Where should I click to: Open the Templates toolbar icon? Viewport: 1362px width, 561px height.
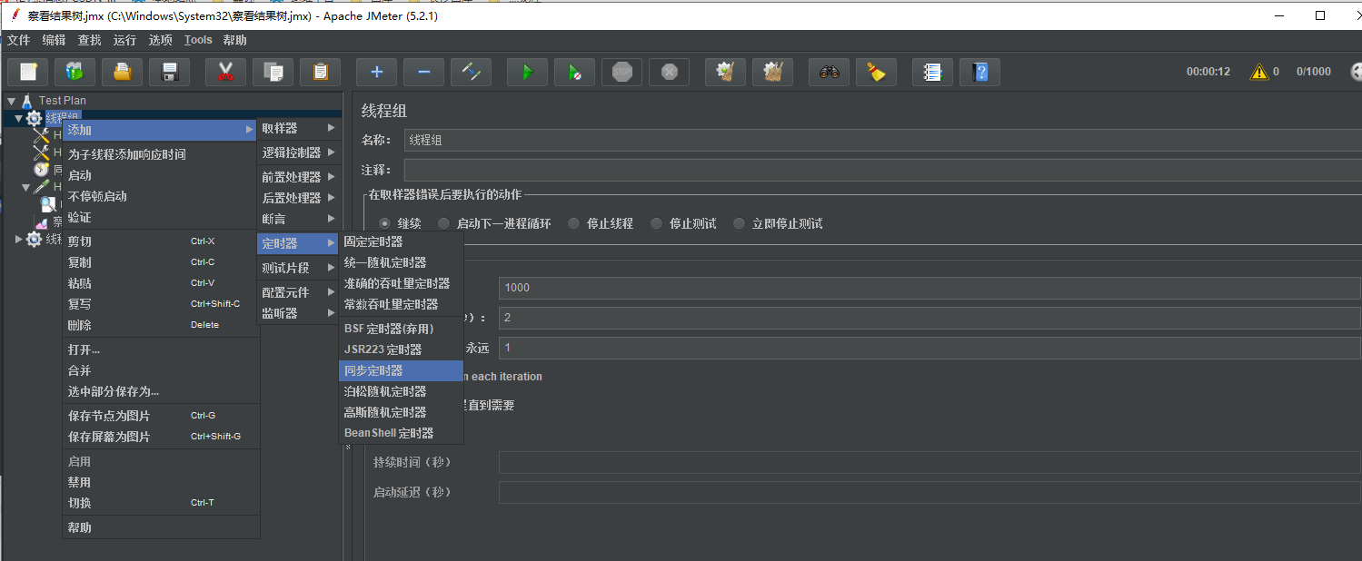tap(75, 72)
